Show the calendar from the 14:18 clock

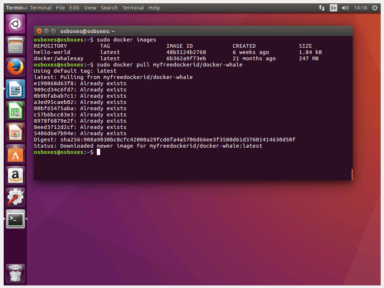pos(360,8)
